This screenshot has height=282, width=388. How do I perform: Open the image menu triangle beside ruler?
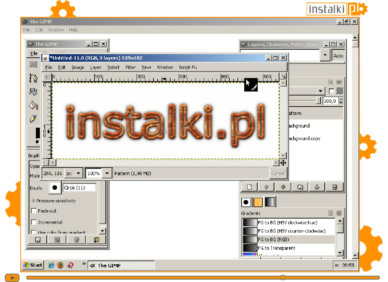47,77
